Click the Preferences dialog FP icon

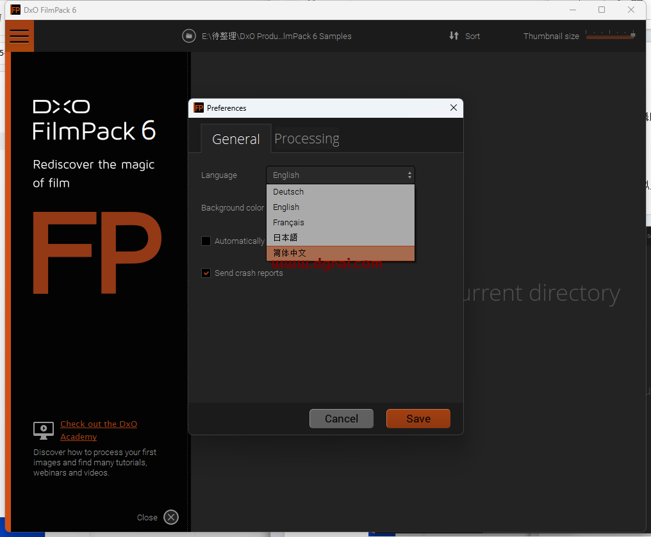[x=199, y=108]
